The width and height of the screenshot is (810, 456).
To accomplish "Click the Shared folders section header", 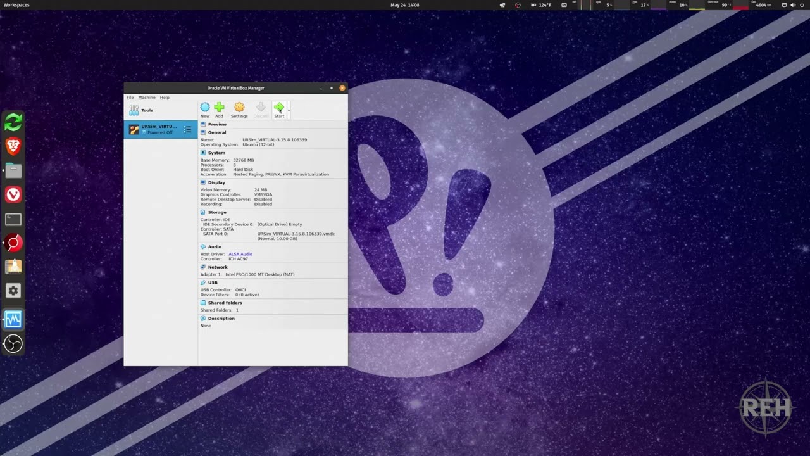I will [x=225, y=303].
